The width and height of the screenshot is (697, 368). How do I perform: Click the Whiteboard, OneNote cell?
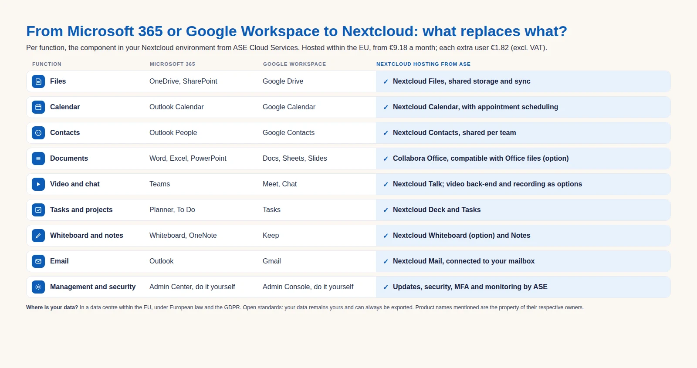pos(183,236)
